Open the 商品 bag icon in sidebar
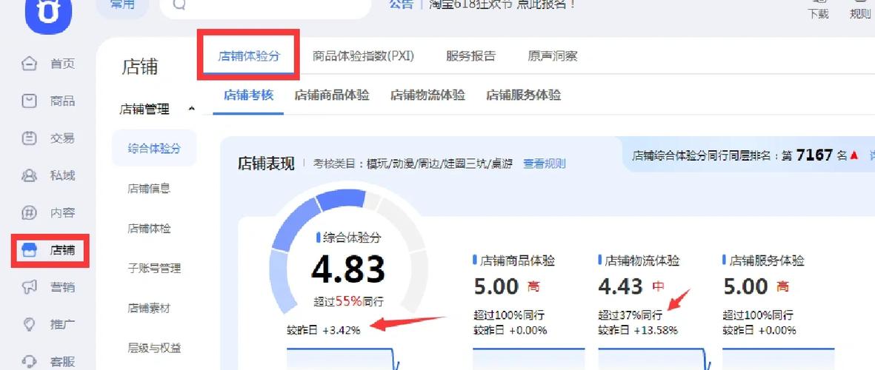 tap(29, 101)
